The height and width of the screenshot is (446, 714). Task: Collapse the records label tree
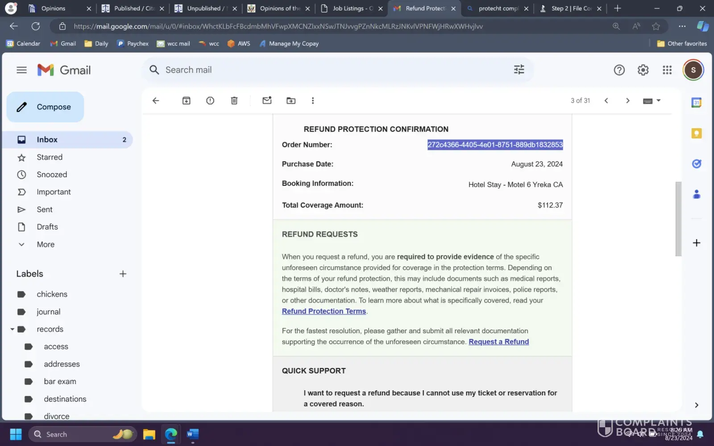[x=12, y=329]
